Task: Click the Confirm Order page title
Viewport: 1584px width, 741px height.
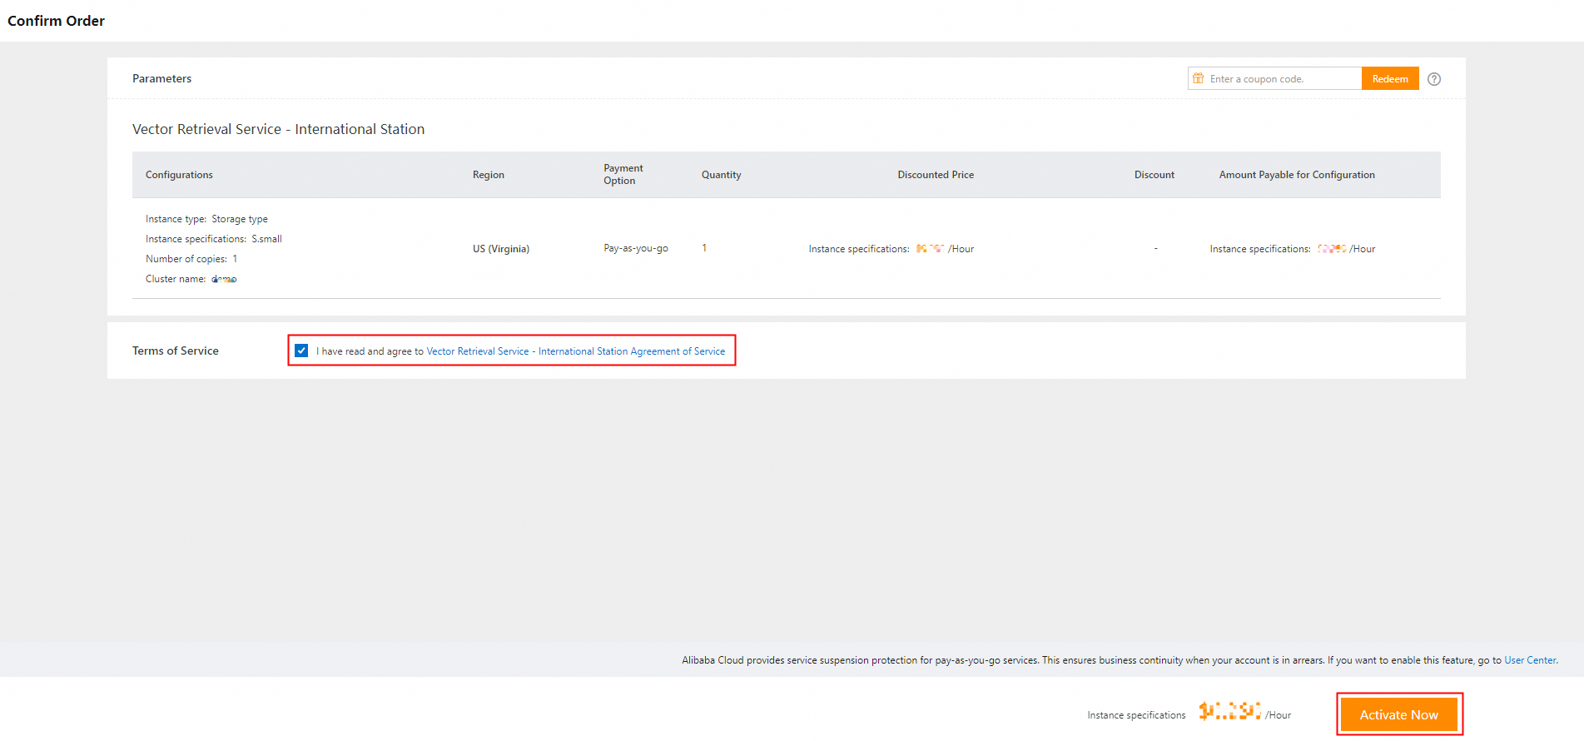Action: (56, 21)
